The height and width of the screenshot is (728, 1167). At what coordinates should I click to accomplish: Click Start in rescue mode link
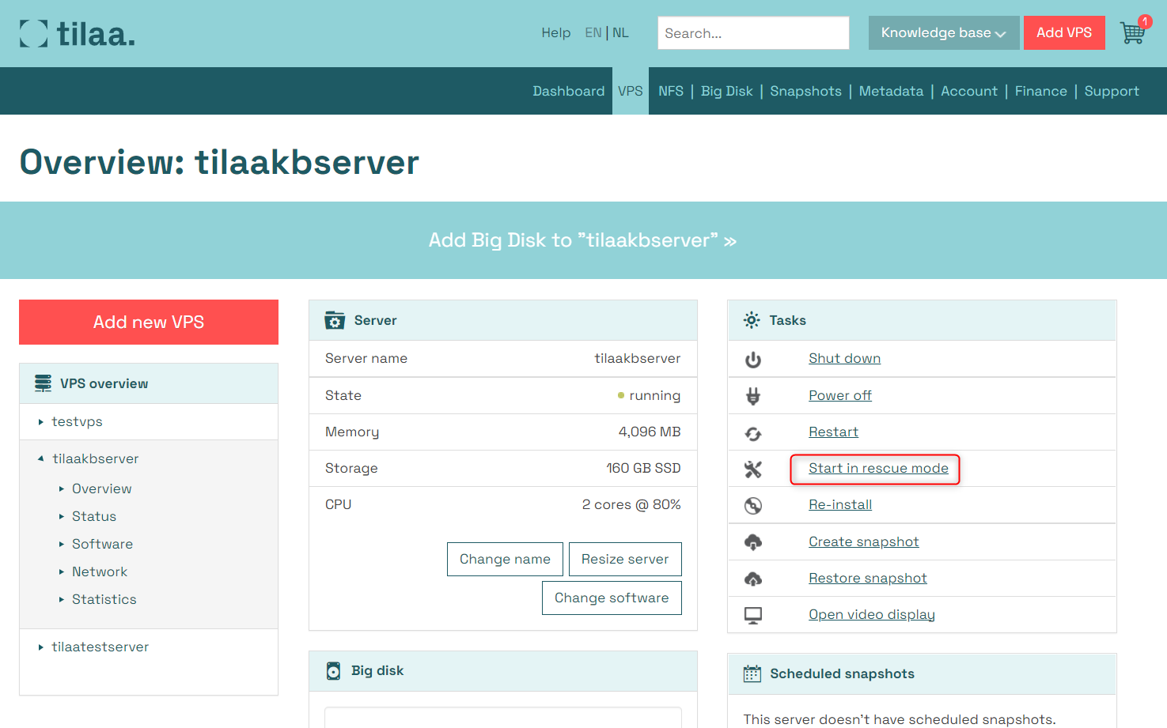(x=878, y=468)
